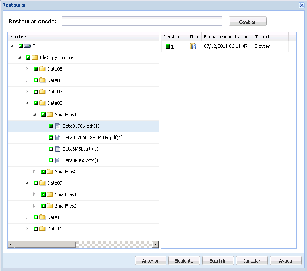Click the Data81786.pdf(1) file icon
Screen dimensions: 307x271
(x=57, y=126)
